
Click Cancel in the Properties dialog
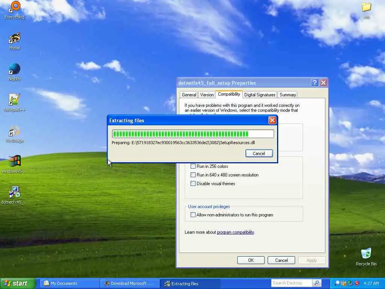click(281, 260)
